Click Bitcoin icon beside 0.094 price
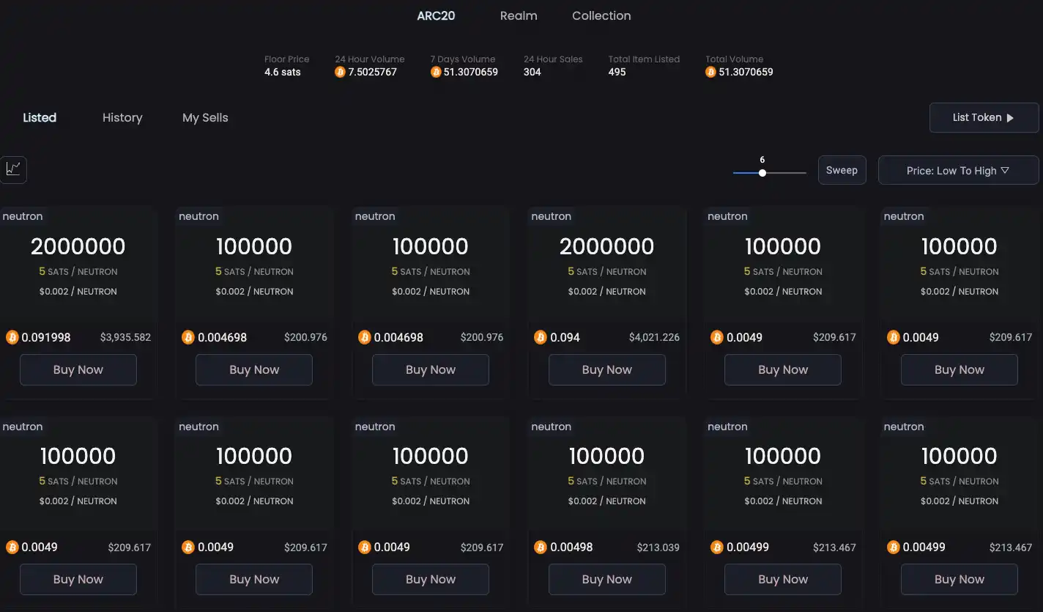Screen dimensions: 1043x612 [x=541, y=337]
